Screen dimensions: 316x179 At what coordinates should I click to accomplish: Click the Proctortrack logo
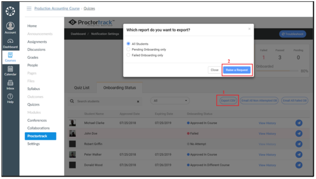tap(92, 23)
